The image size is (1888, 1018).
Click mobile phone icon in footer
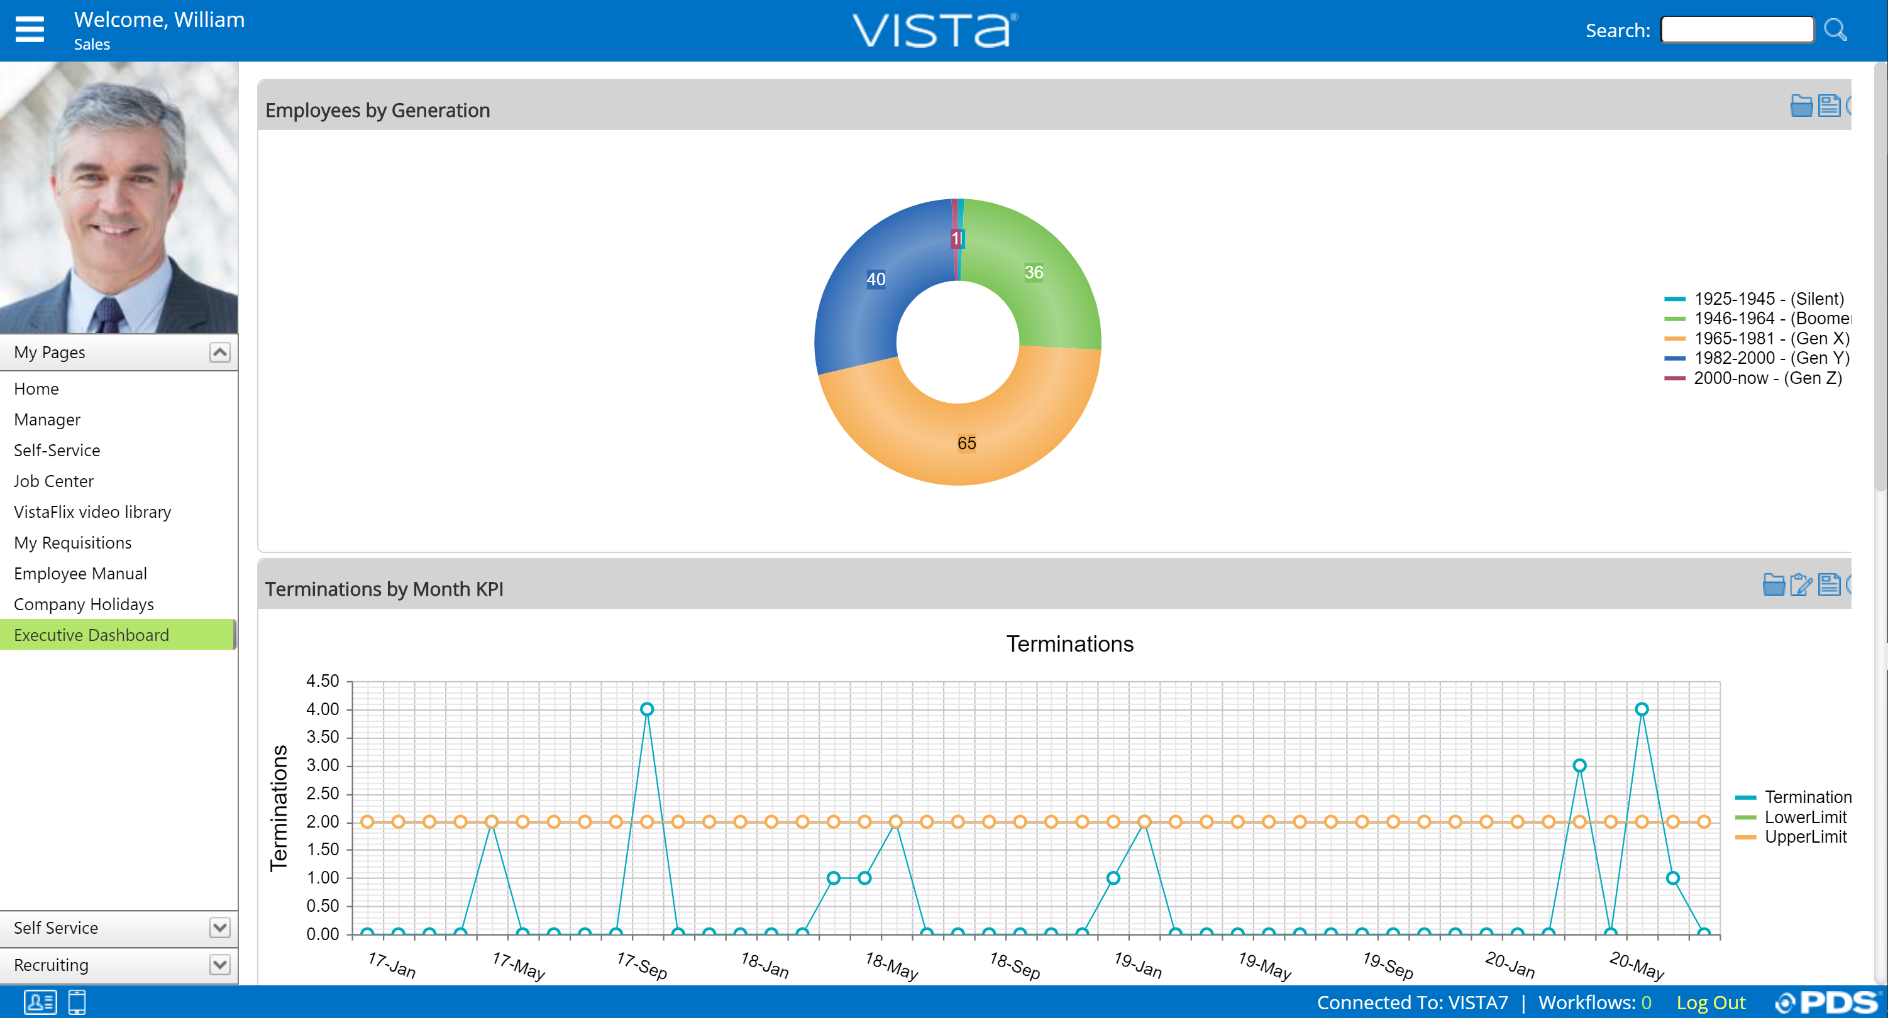[77, 1001]
